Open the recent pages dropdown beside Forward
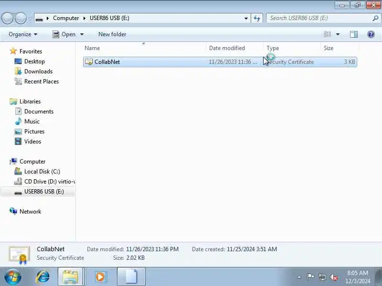The height and width of the screenshot is (286, 382). [x=30, y=18]
